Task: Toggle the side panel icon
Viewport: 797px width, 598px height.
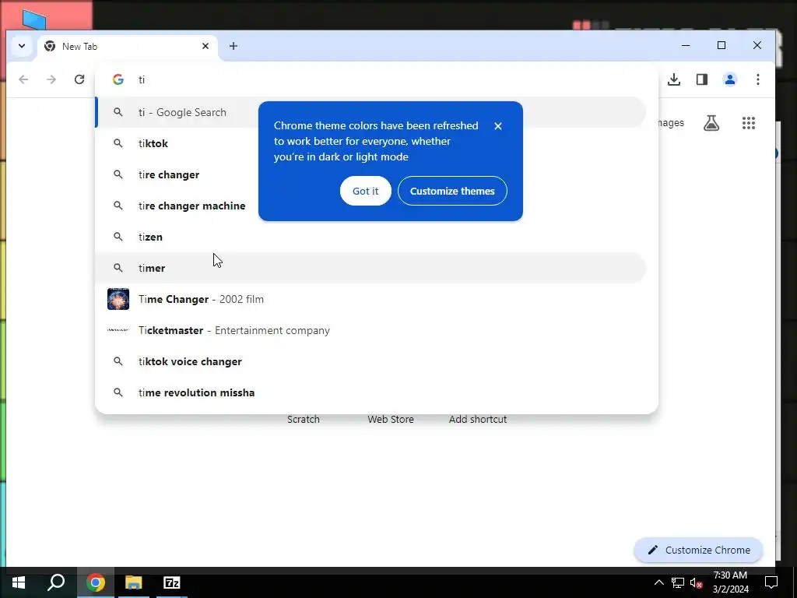Action: pyautogui.click(x=702, y=79)
